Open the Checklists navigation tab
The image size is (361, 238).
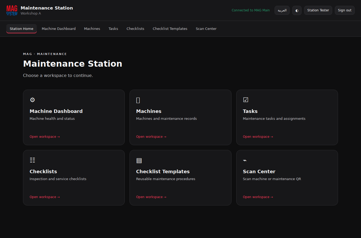(135, 29)
